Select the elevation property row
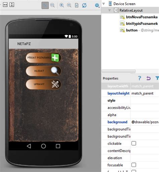This screenshot has height=172, width=159. tap(130, 158)
